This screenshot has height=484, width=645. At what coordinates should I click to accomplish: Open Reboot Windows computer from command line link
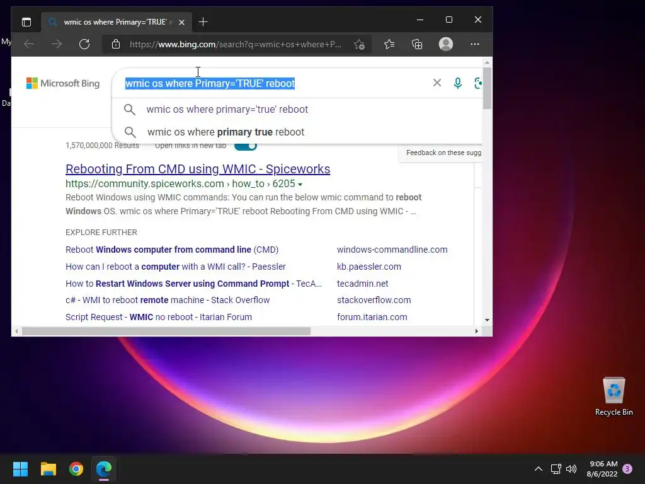(172, 250)
